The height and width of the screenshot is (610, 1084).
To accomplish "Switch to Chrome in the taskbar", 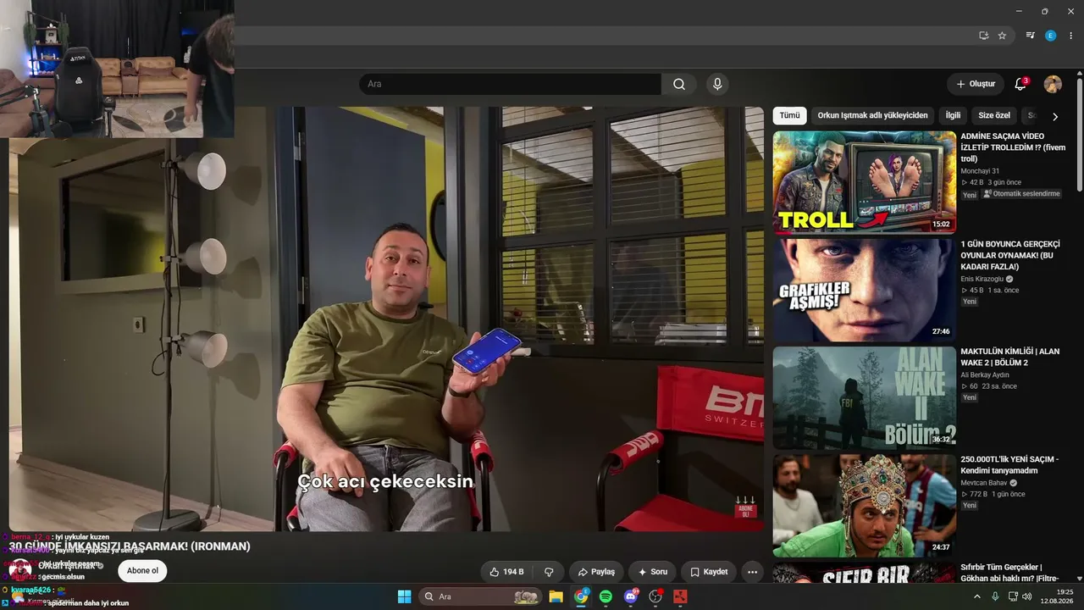I will tap(581, 596).
